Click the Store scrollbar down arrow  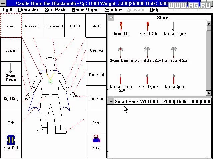[209, 93]
